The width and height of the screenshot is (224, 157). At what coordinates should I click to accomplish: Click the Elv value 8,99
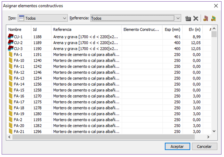point(197,37)
